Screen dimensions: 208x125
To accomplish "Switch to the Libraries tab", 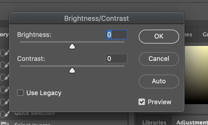I will coord(154,122).
